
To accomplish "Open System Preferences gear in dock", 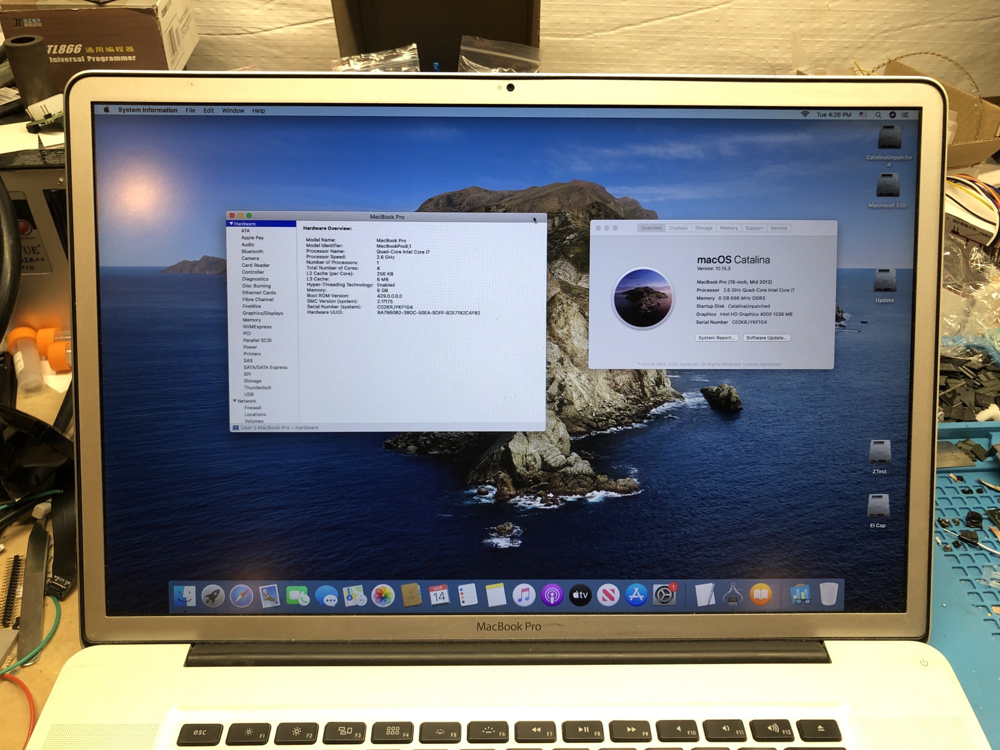I will (x=664, y=595).
